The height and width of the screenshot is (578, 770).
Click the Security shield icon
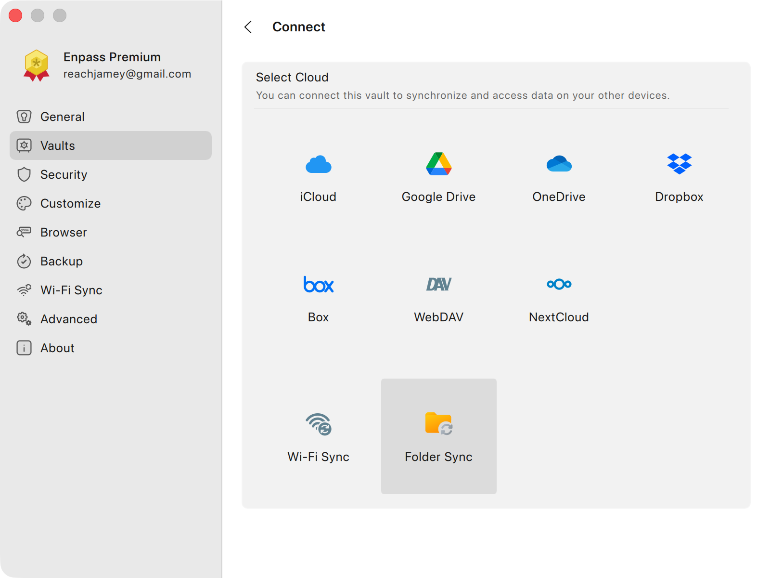24,174
